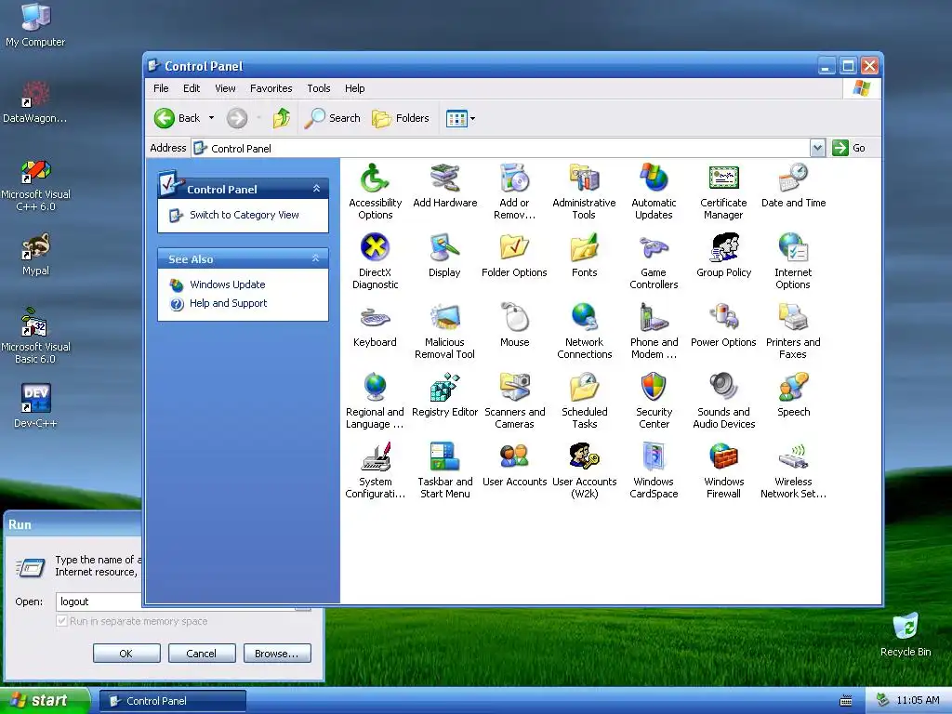Screen dimensions: 952x714
Task: Open the Help menu
Action: (x=354, y=88)
